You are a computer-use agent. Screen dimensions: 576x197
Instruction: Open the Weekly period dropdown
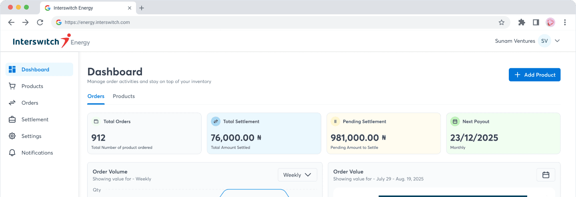[x=297, y=175]
